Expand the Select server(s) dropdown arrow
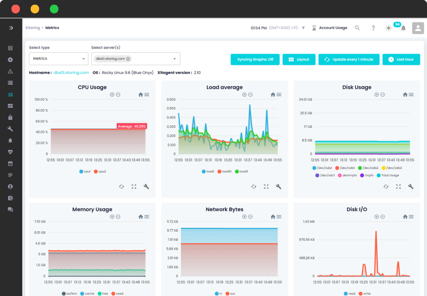 click(x=174, y=59)
